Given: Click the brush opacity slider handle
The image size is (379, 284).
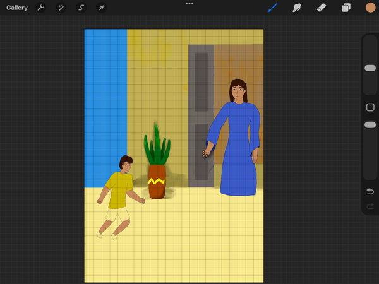Looking at the screenshot, I should pos(370,125).
